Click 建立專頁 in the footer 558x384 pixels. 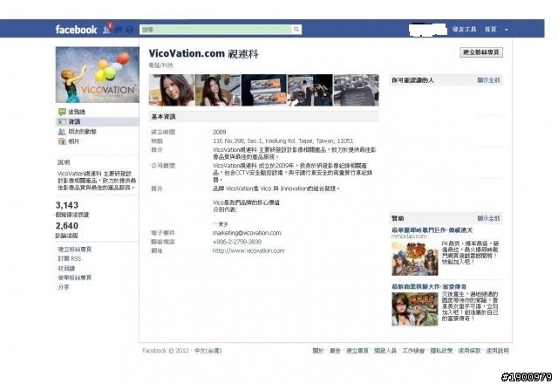point(357,351)
